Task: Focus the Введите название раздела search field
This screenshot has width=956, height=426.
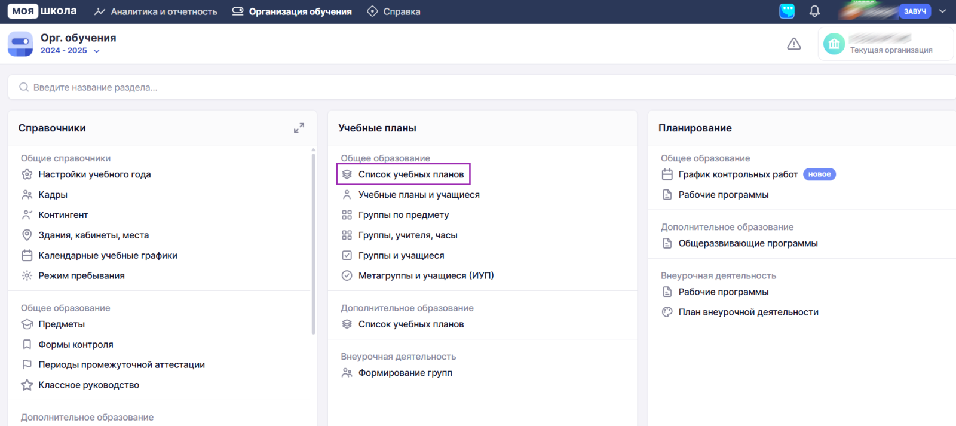Action: [482, 87]
